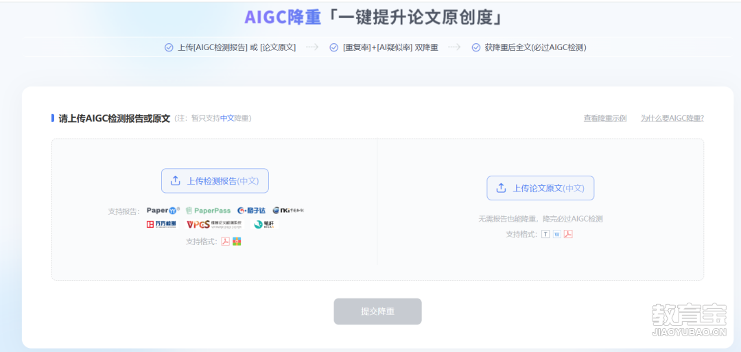
Task: Click check icon before [重复率]+[AI疑似率]
Action: point(333,48)
